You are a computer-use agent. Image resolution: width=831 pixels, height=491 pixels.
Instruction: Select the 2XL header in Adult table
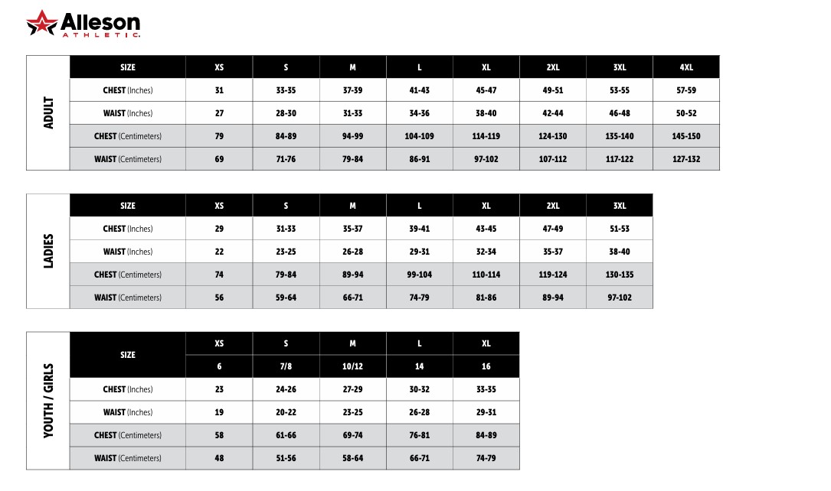click(553, 67)
